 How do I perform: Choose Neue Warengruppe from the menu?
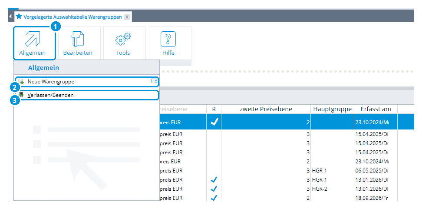coord(87,82)
